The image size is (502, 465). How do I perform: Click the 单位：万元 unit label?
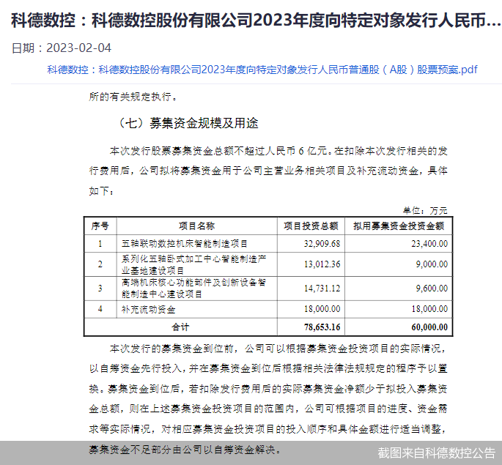[431, 209]
